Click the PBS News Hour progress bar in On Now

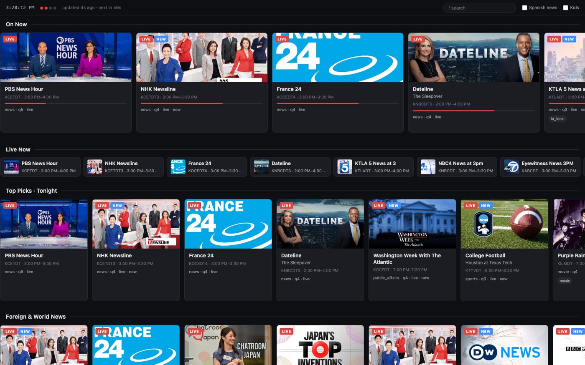coord(66,103)
